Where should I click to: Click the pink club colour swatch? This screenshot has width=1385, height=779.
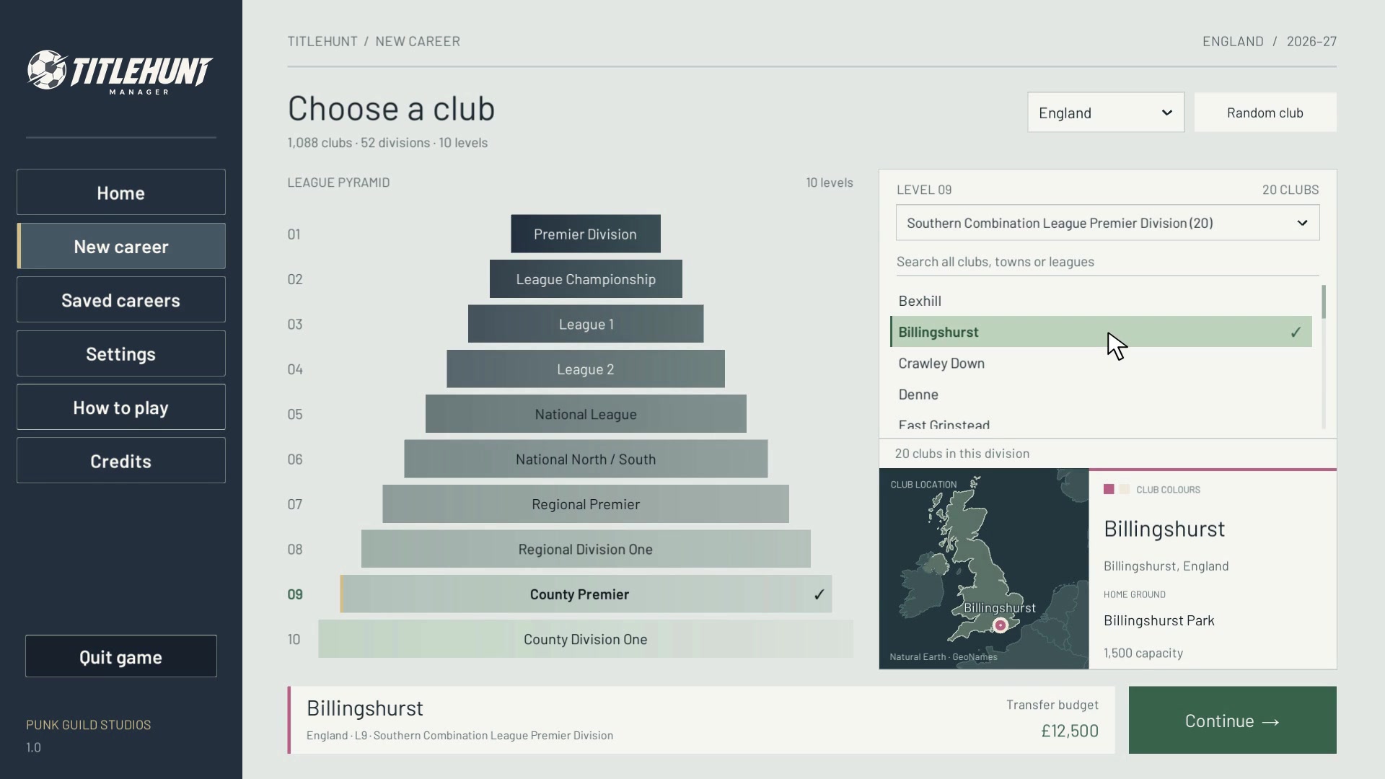[x=1109, y=489]
